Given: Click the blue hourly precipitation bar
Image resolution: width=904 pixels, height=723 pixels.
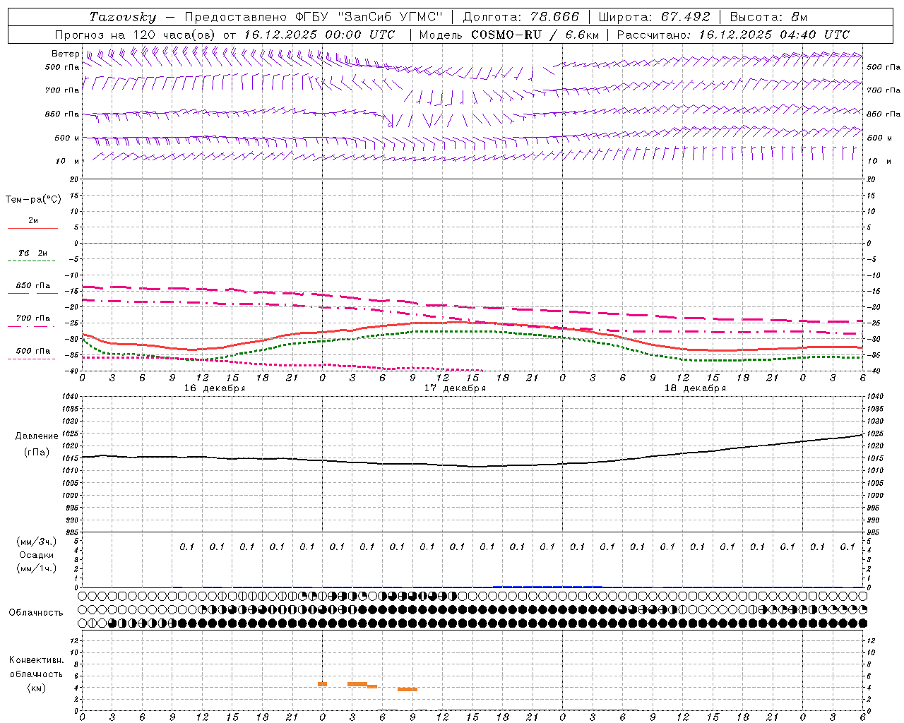Looking at the screenshot, I should tap(547, 586).
